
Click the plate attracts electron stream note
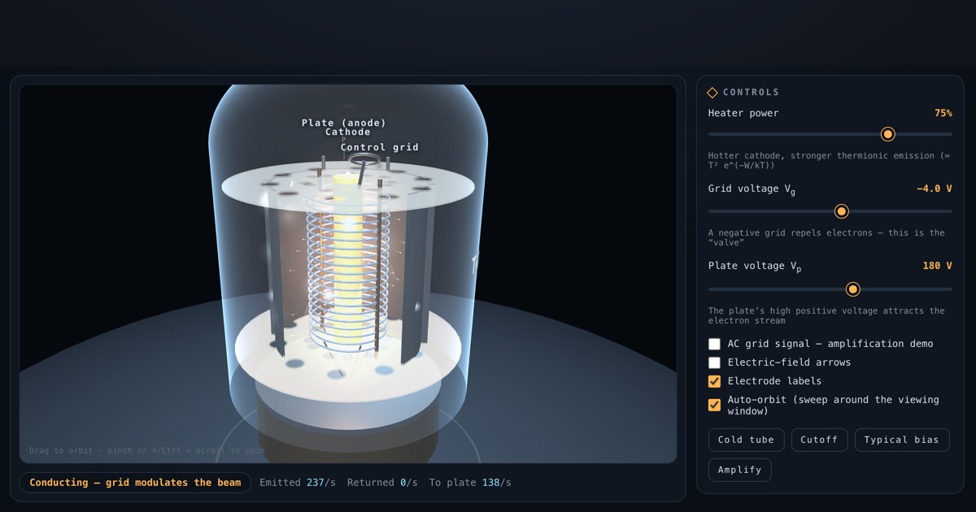point(826,315)
